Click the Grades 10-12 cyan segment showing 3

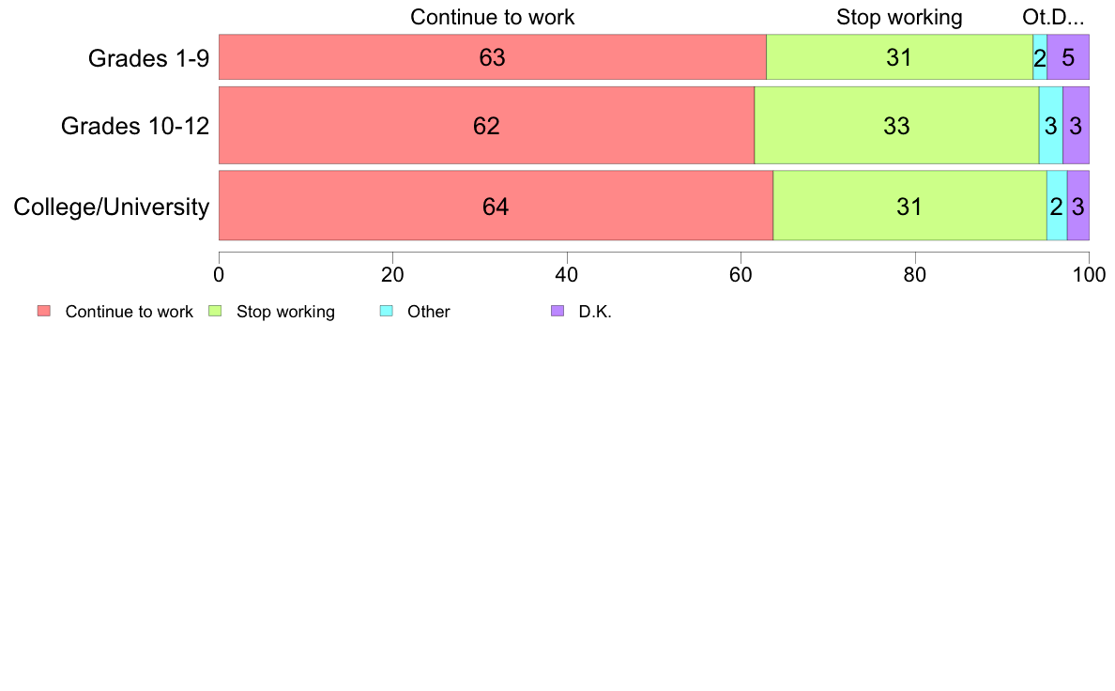pyautogui.click(x=1051, y=125)
